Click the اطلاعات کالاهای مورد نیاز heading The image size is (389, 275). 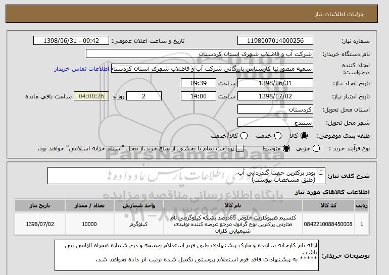(x=332, y=192)
